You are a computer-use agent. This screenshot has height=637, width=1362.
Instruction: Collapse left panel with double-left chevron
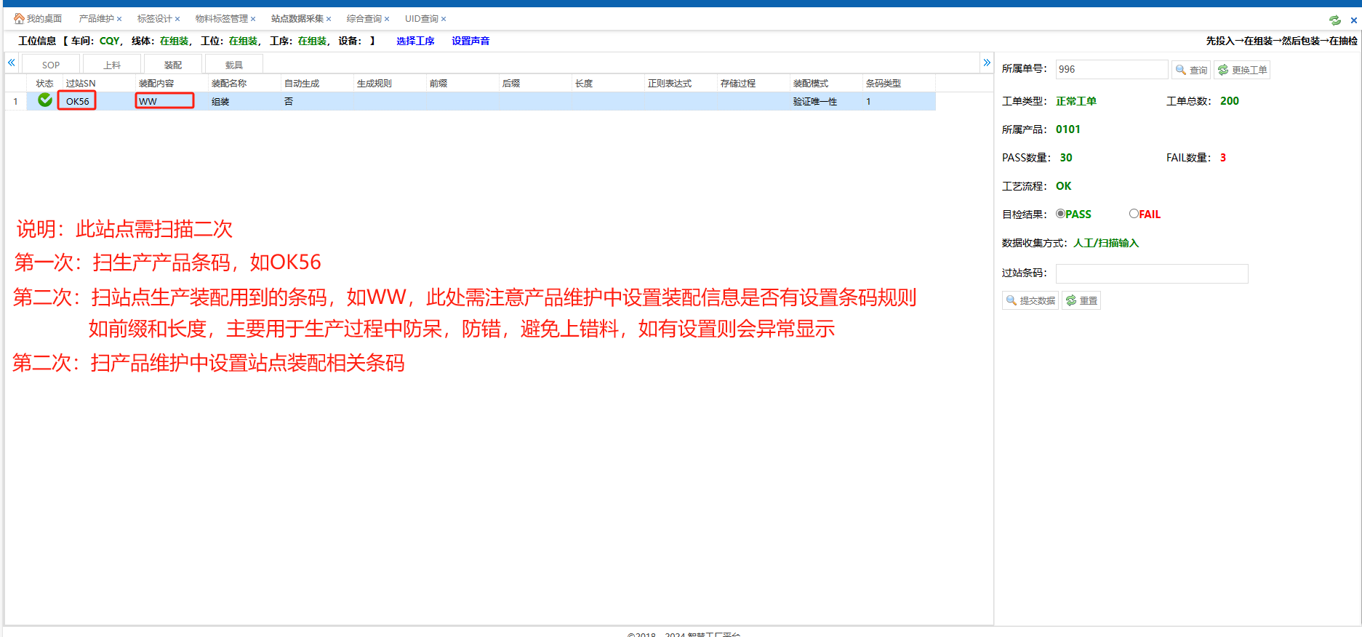(x=12, y=63)
